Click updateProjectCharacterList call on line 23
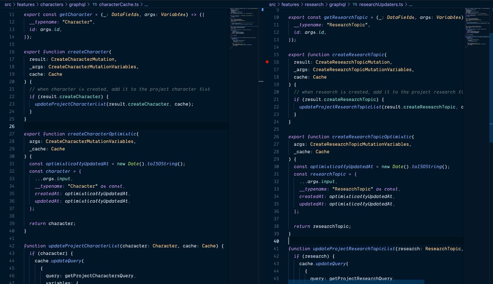This screenshot has width=493, height=284. pos(70,104)
